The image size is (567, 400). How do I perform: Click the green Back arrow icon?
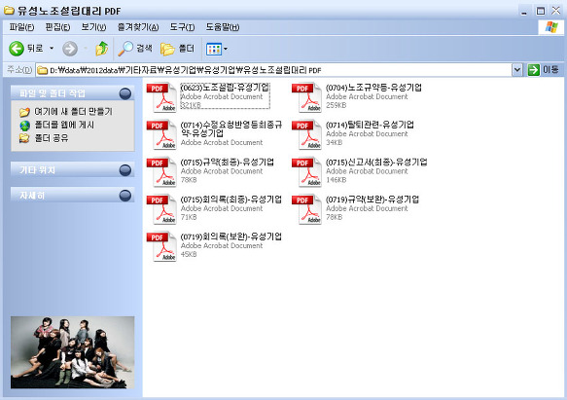tap(17, 49)
